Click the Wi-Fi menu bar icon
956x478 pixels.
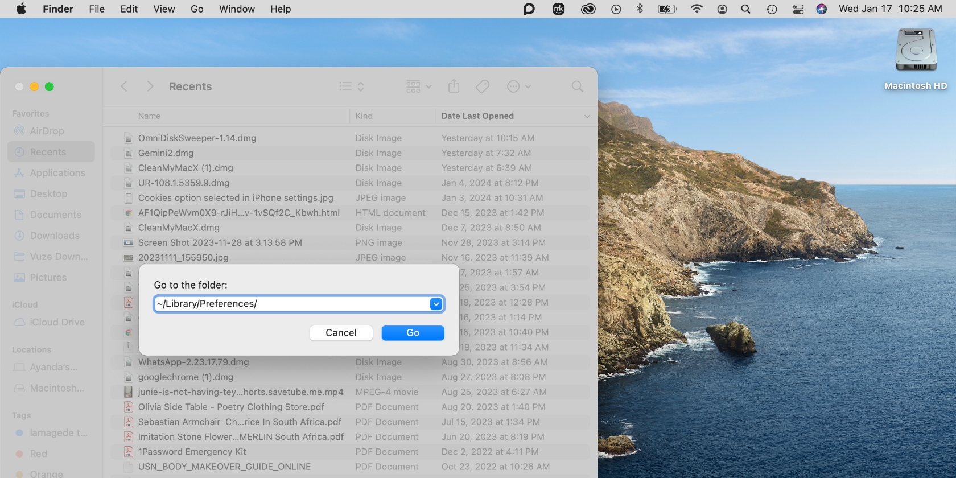point(697,9)
